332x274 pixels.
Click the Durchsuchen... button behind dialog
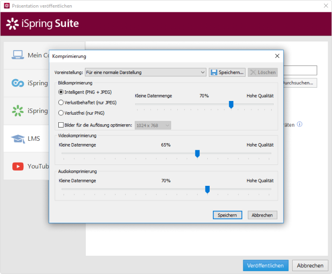click(300, 83)
